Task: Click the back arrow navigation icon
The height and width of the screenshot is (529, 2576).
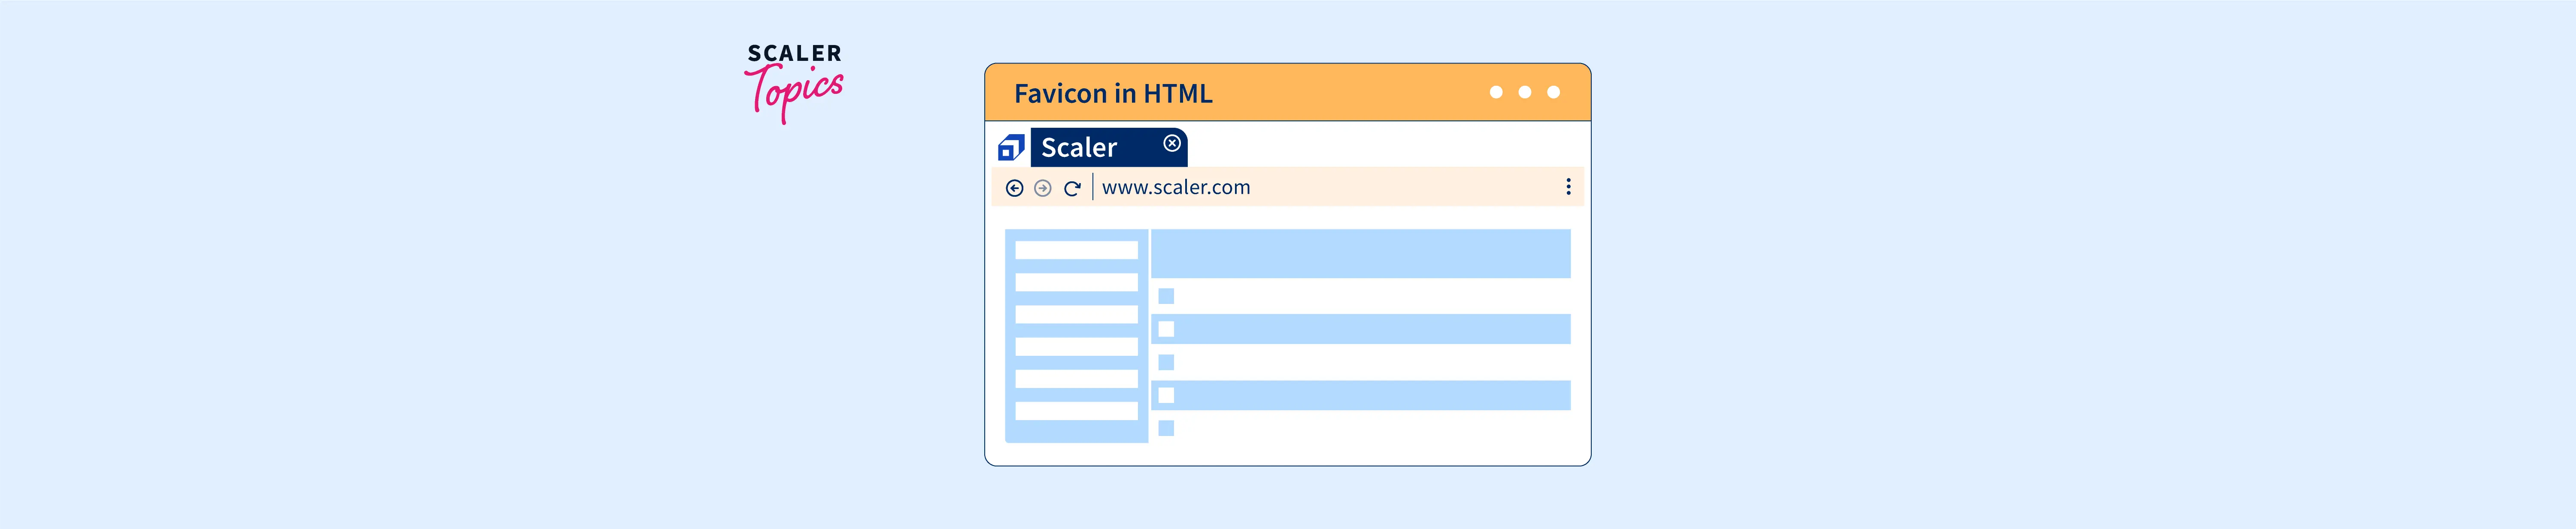Action: 1014,188
